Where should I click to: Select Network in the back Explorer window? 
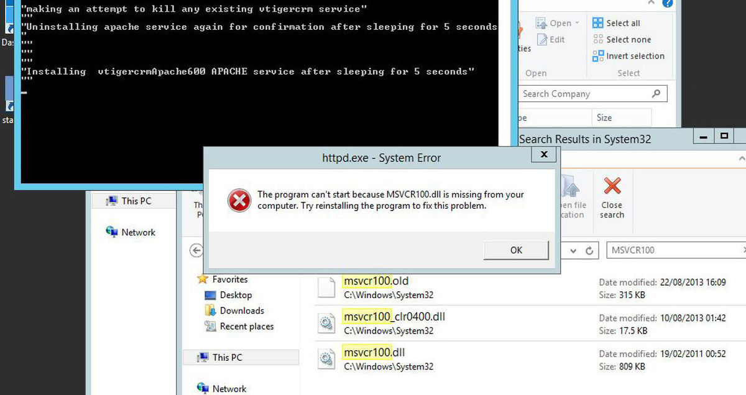tap(139, 232)
